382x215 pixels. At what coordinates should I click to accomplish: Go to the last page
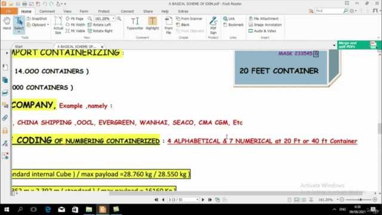pyautogui.click(x=210, y=199)
